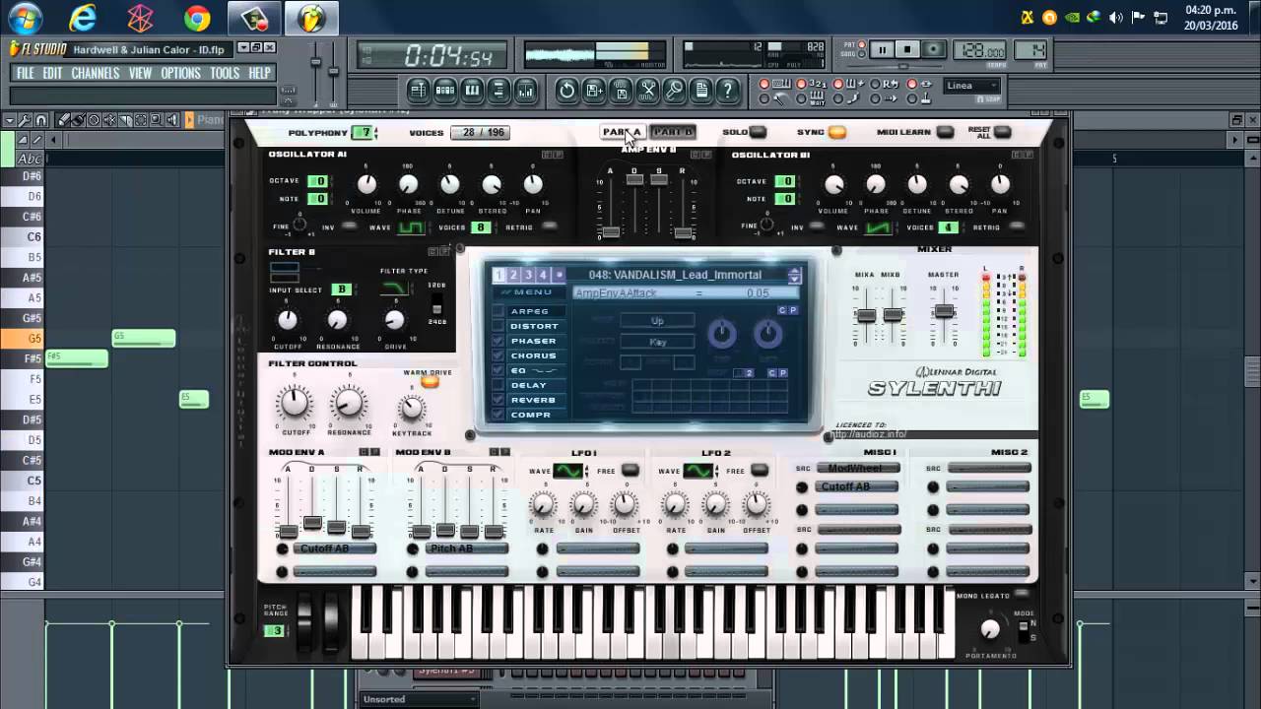Select the piano roll mute tool
The height and width of the screenshot is (709, 1261).
pyautogui.click(x=110, y=120)
